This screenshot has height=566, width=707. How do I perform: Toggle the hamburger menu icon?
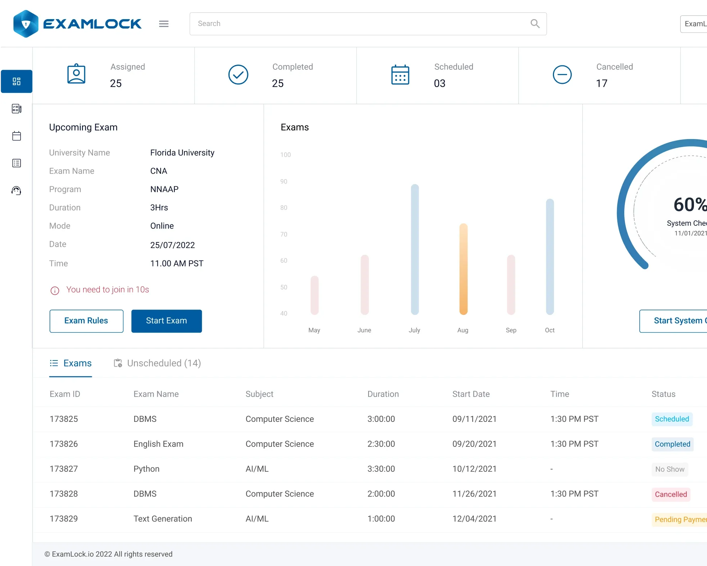click(x=164, y=24)
